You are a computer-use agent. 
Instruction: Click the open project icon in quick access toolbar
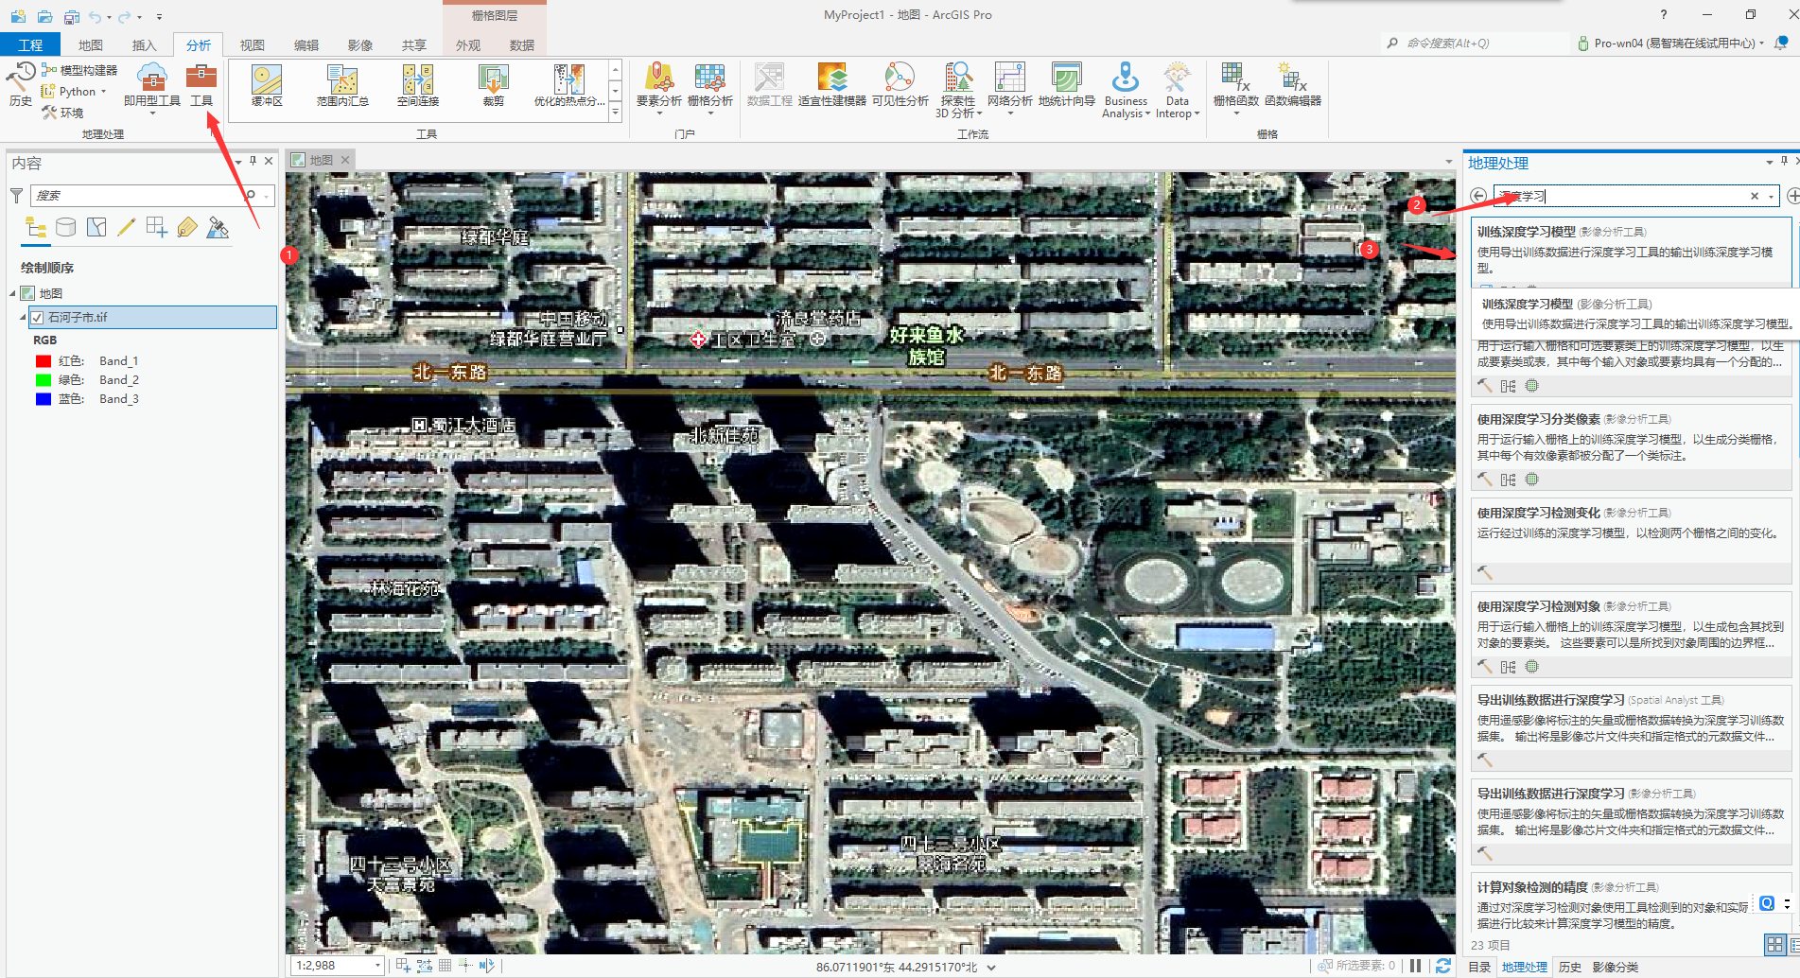(x=44, y=17)
